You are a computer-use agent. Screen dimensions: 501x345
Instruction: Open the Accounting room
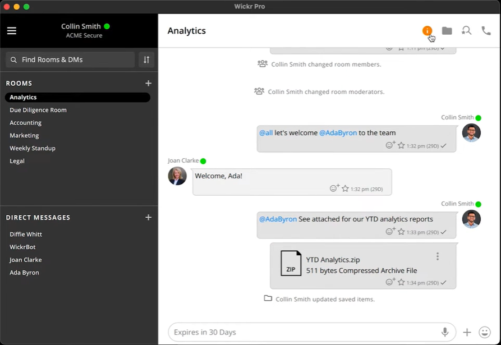pyautogui.click(x=26, y=123)
